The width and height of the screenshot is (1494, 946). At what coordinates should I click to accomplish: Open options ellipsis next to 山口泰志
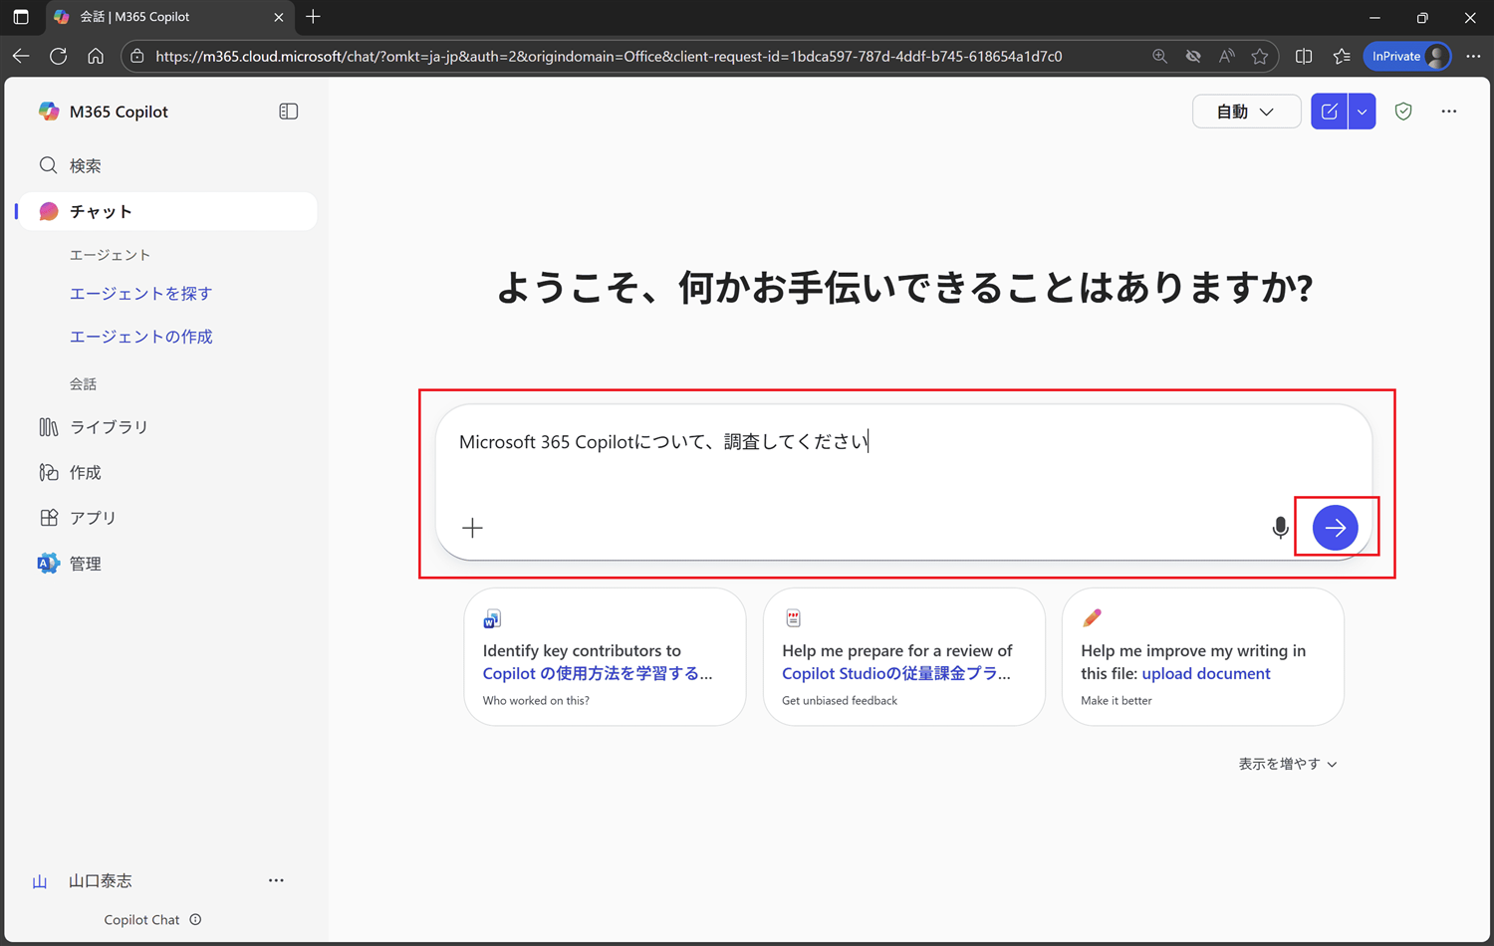pos(276,880)
